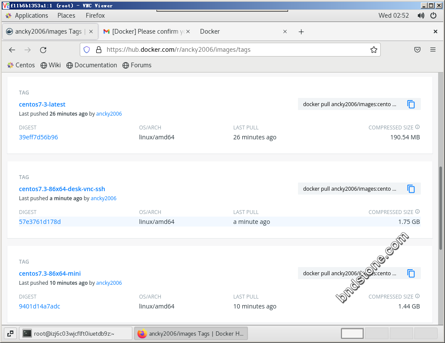The width and height of the screenshot is (445, 343).
Task: Open Firefox tracking protection shield
Action: click(x=87, y=50)
